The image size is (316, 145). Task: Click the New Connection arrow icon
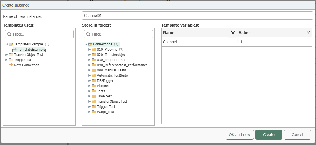tap(11, 65)
